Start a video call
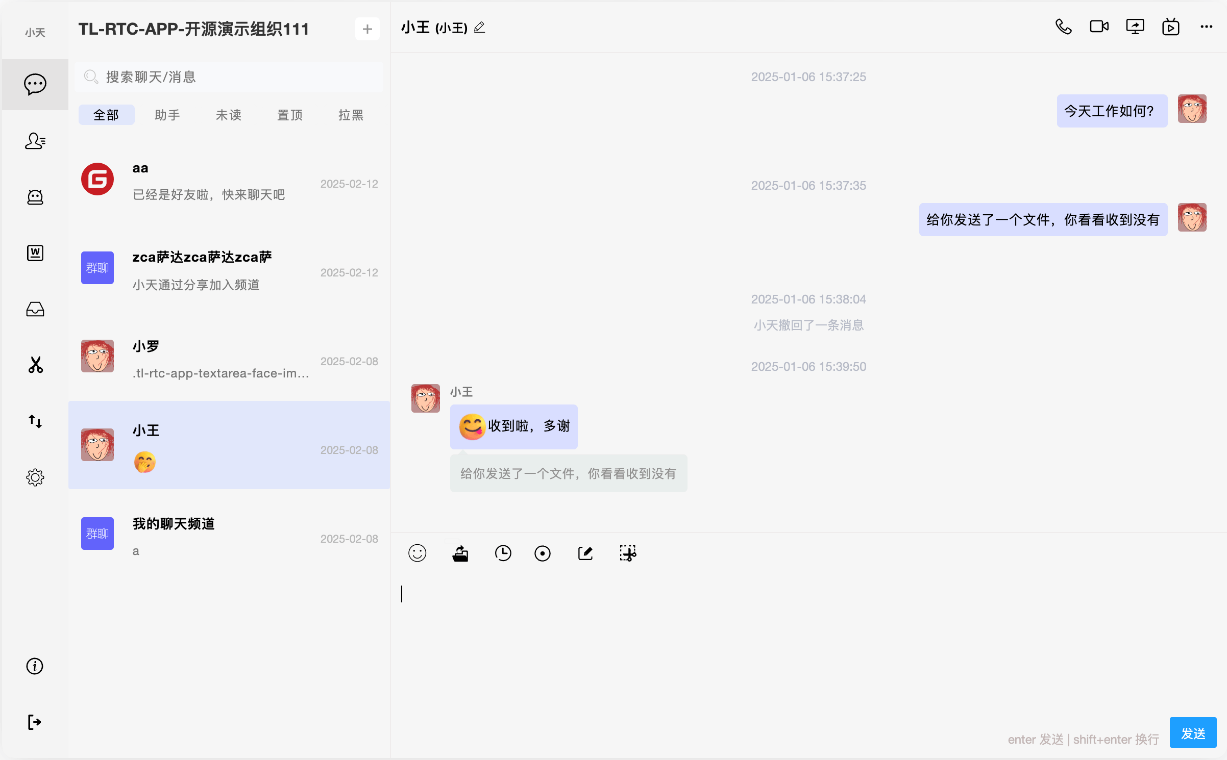This screenshot has height=760, width=1227. point(1099,27)
